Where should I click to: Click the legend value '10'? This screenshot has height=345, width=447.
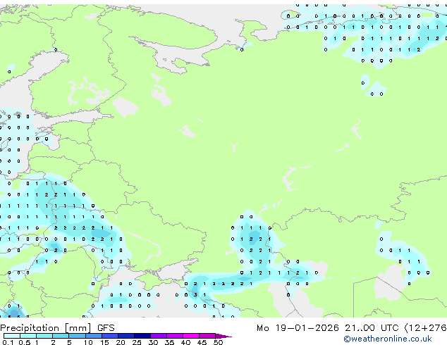click(88, 342)
